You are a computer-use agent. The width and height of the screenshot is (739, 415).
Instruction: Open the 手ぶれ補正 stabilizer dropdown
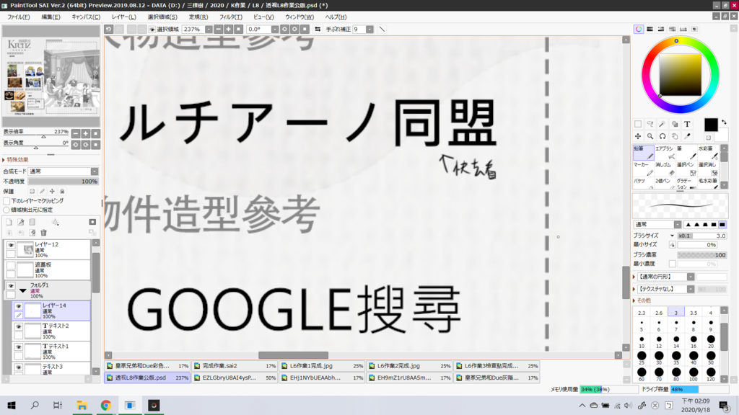pos(369,29)
